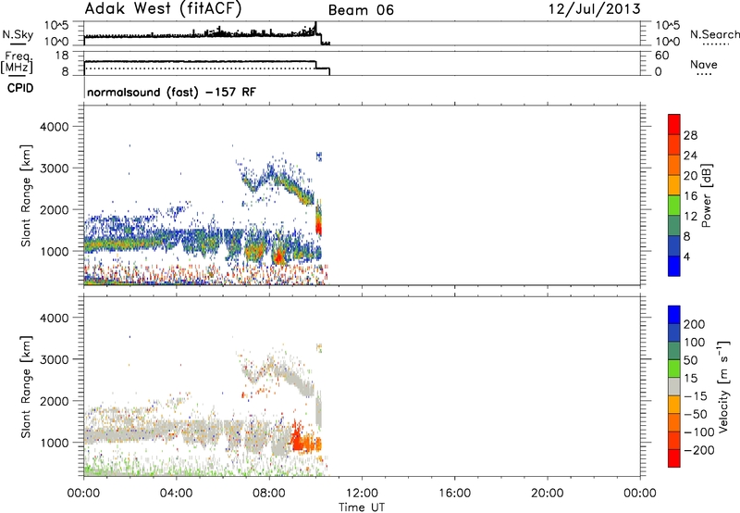Pick the blue top of the velocity colorbar
740x513 pixels.
pyautogui.click(x=674, y=315)
